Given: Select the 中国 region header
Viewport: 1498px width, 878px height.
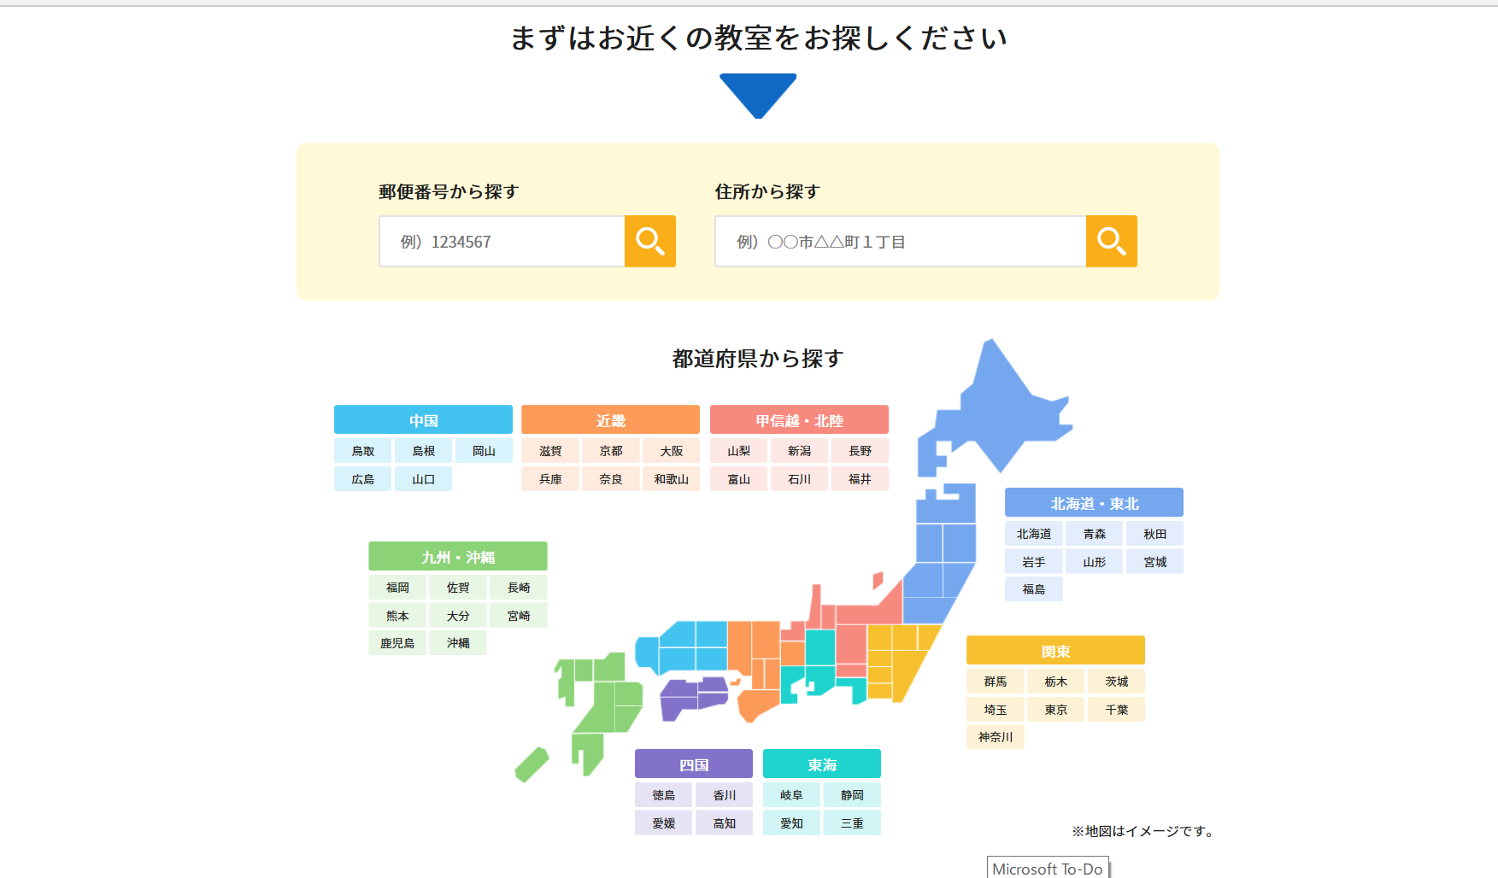Looking at the screenshot, I should 423,420.
